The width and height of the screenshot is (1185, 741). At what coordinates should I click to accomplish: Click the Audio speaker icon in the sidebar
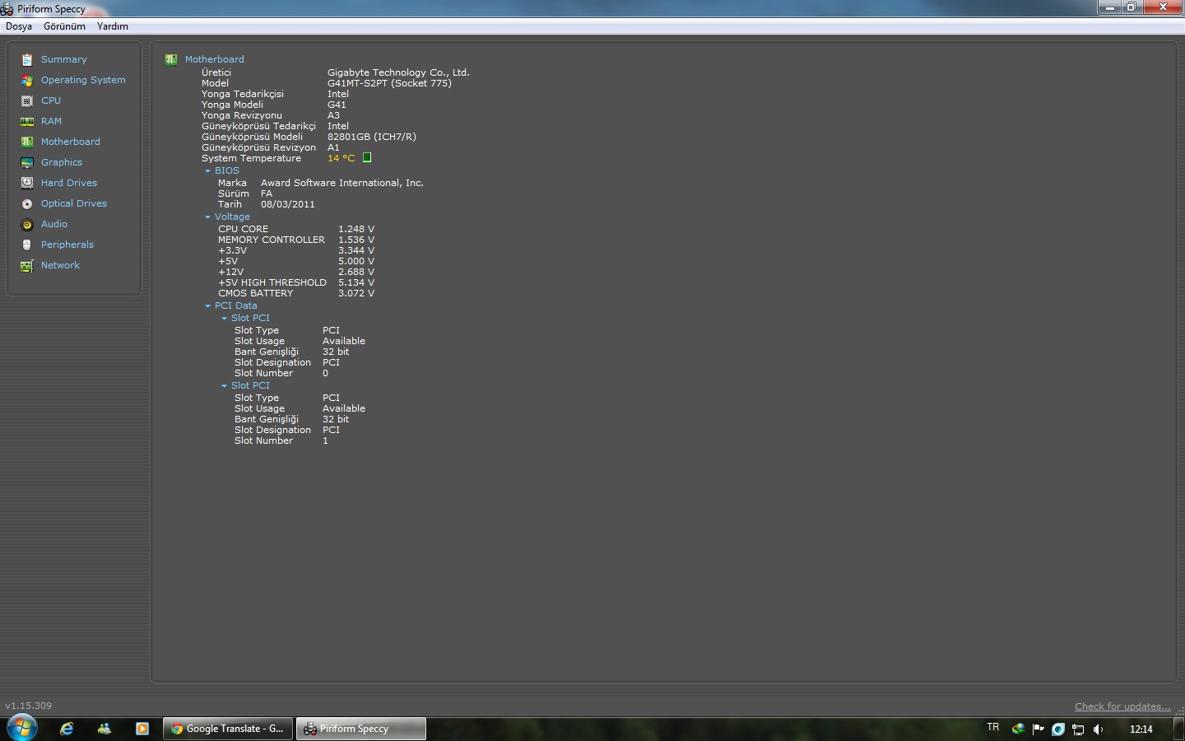[27, 224]
